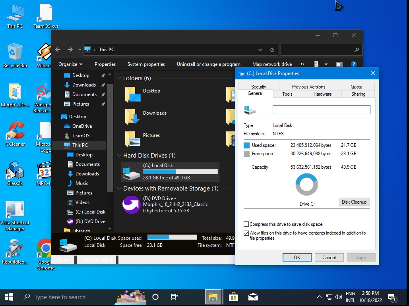Viewport: 409px width, 306px height.
Task: Open the Organize dropdown menu
Action: click(70, 64)
